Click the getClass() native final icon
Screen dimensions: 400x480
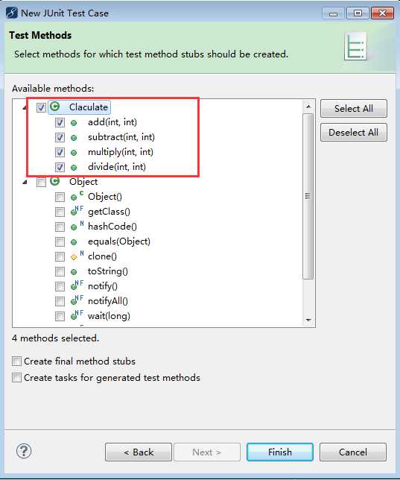[77, 211]
